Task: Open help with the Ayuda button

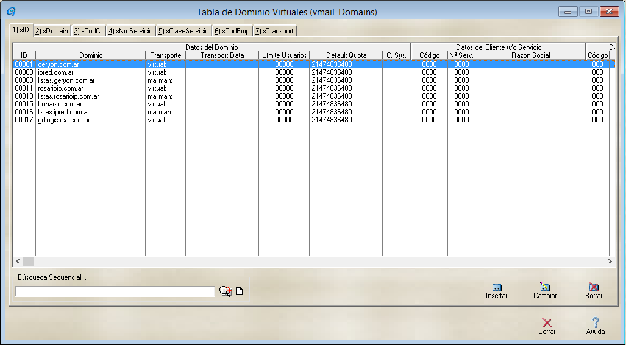Action: pyautogui.click(x=596, y=327)
